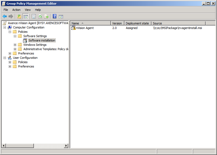Image resolution: width=217 pixels, height=155 pixels.
Task: Click right arrow of tree horizontal scrollbar
Action: (x=66, y=146)
